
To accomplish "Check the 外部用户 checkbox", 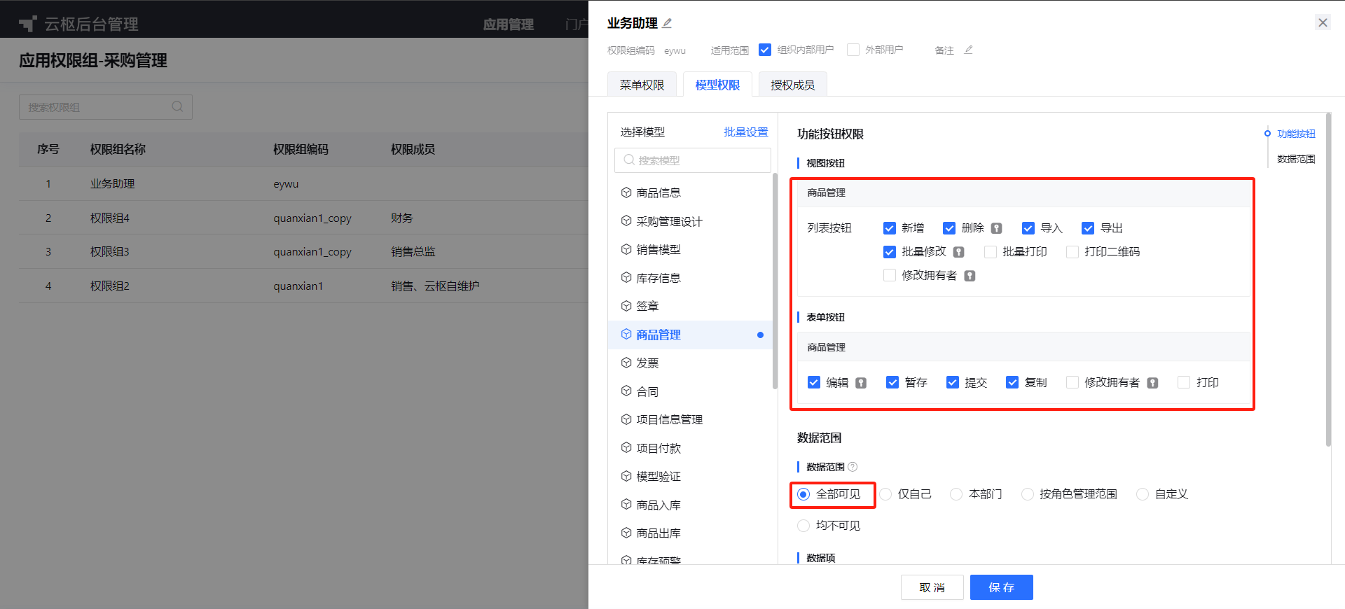I will 853,50.
